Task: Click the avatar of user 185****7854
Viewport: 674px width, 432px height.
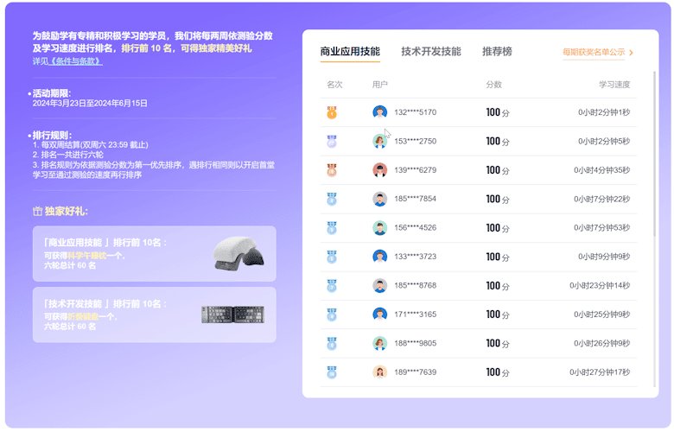Action: coord(379,199)
